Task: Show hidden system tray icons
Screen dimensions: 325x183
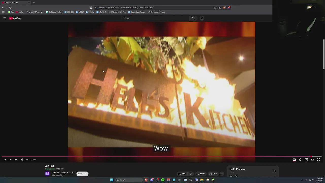Action: [302, 180]
